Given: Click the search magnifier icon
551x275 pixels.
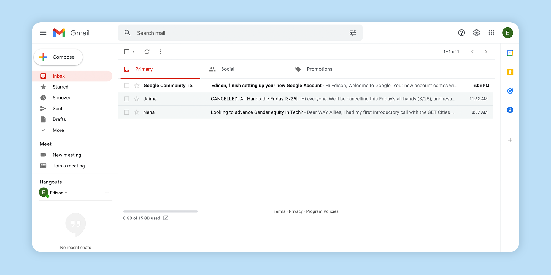Looking at the screenshot, I should coord(127,33).
